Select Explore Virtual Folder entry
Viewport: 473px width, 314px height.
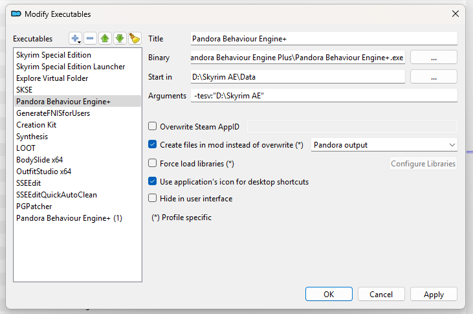(78, 78)
